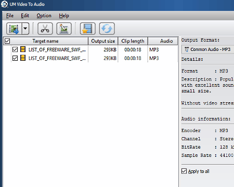This screenshot has height=187, width=234.
Task: Sort by the Target name column header
Action: [45, 41]
